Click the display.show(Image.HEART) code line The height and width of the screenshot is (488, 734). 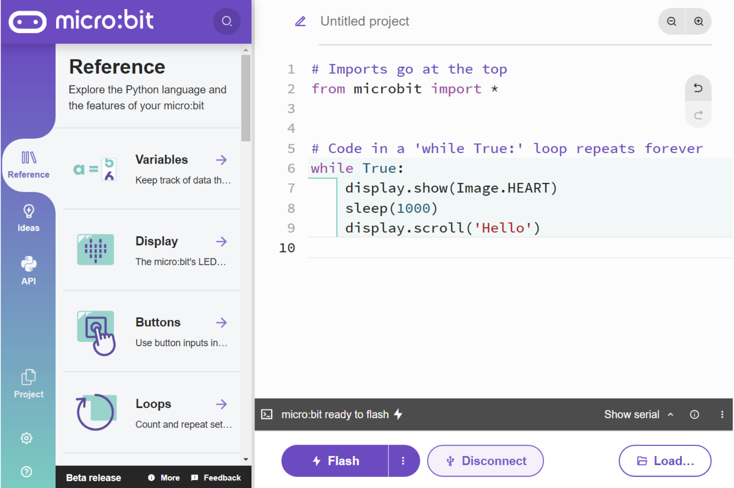click(451, 188)
